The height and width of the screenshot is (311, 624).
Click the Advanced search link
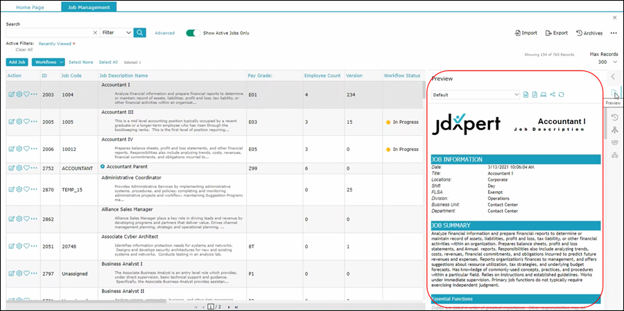tap(164, 33)
